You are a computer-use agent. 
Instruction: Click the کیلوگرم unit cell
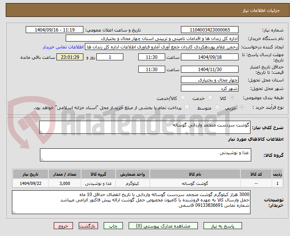pos(133,183)
